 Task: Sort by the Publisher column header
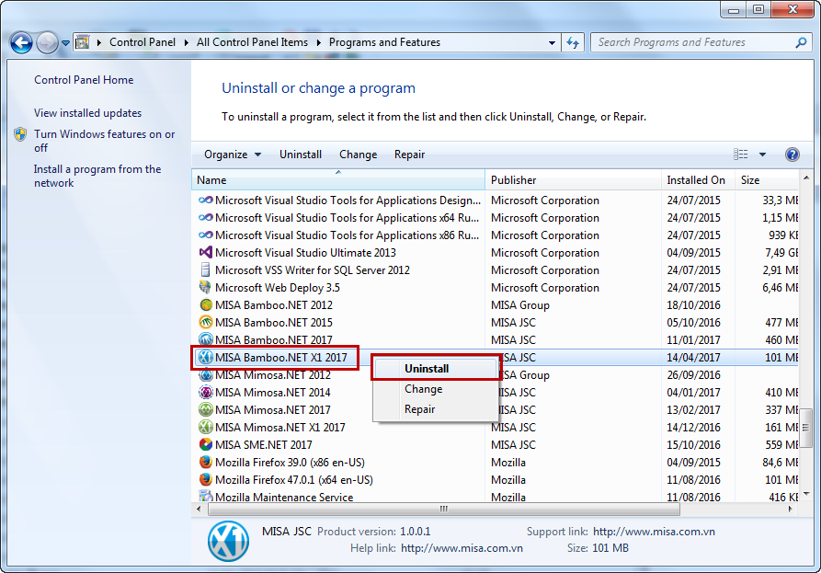coord(574,179)
